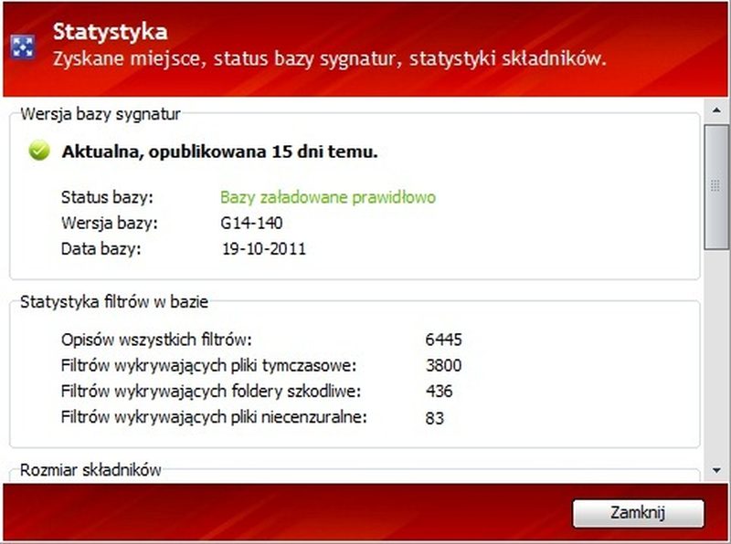Click the 'Statystyka' window heading
The image size is (731, 544).
(110, 32)
